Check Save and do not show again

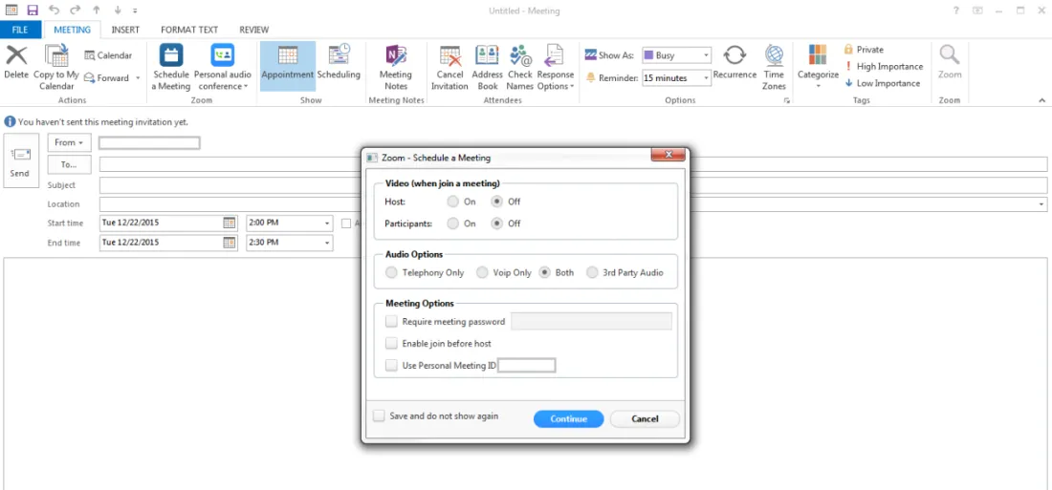point(380,415)
